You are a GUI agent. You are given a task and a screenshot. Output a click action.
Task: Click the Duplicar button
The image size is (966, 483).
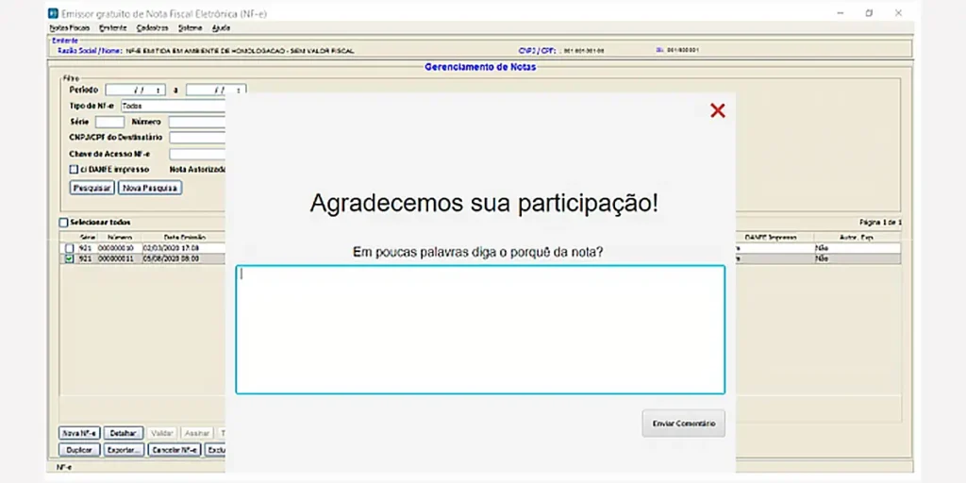pyautogui.click(x=79, y=450)
